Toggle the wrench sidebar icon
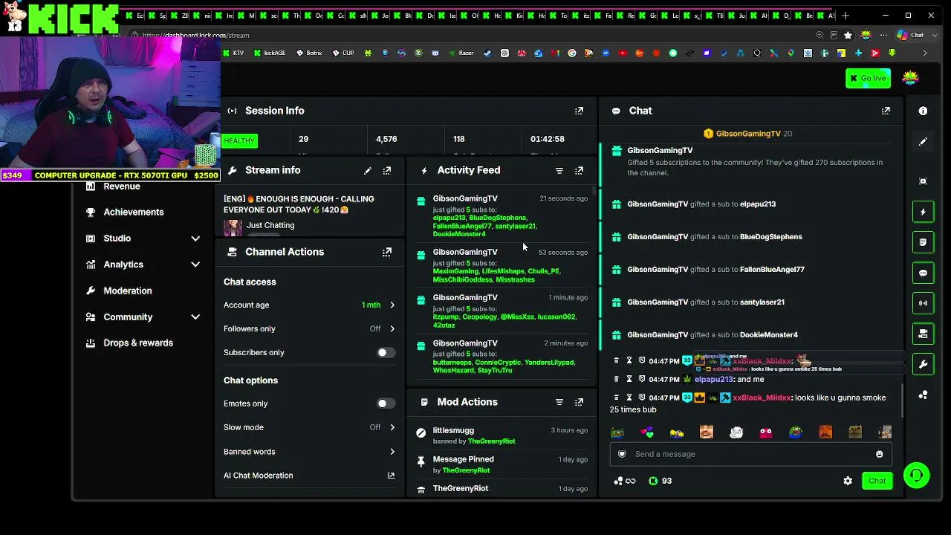The image size is (951, 535). 923,364
